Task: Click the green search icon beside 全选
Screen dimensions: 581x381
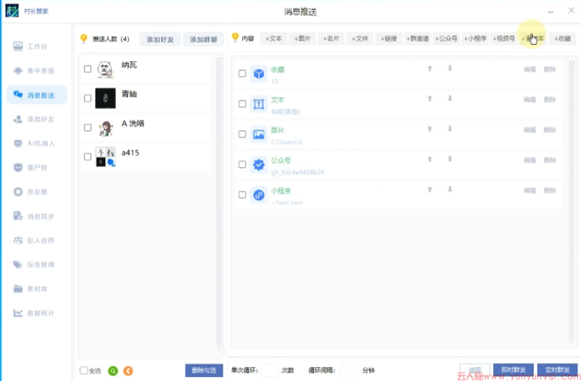Action: tap(113, 370)
